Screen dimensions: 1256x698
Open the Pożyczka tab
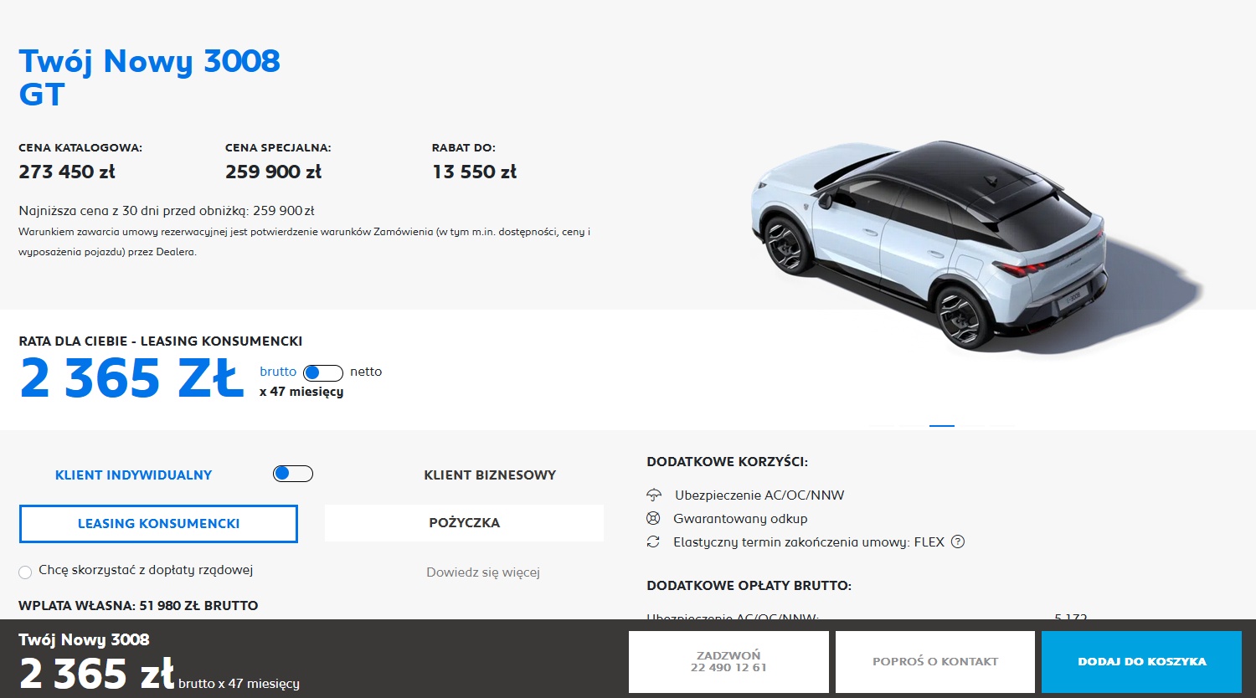pos(464,523)
